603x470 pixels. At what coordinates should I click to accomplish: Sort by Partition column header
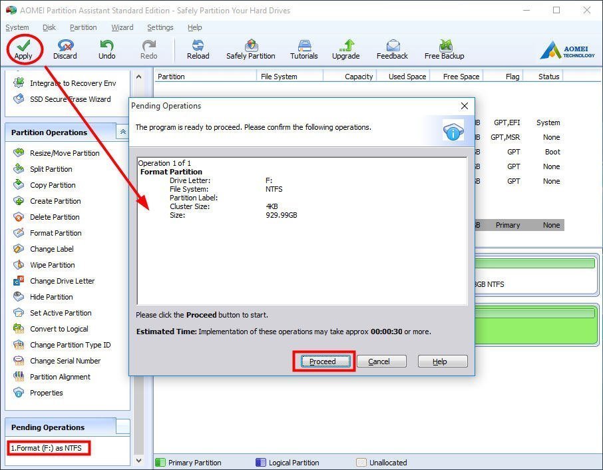pyautogui.click(x=205, y=77)
